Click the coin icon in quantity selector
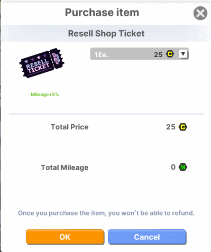 click(x=170, y=54)
